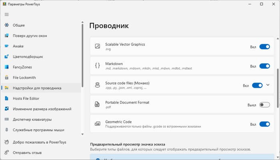Screen dimensions: 280x160
Task: Click the sidebar scroll down arrow
Action: click(82, 134)
